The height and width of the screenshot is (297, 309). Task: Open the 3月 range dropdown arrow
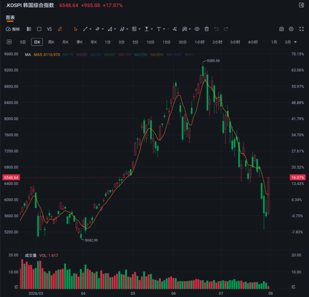(295, 42)
